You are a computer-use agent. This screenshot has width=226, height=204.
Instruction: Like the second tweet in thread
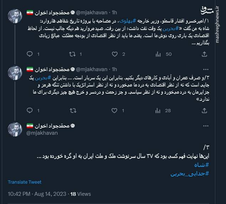[115, 110]
